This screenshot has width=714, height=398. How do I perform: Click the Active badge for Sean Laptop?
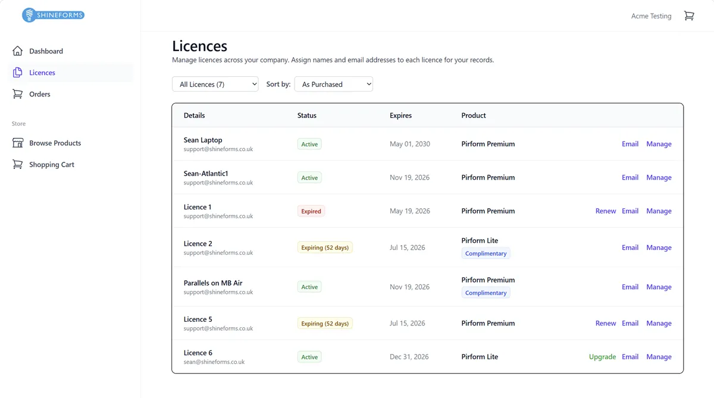(x=309, y=144)
